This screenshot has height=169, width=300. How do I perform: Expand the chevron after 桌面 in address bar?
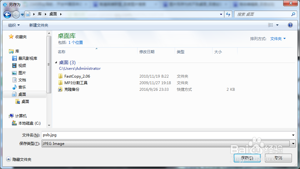coord(61,14)
